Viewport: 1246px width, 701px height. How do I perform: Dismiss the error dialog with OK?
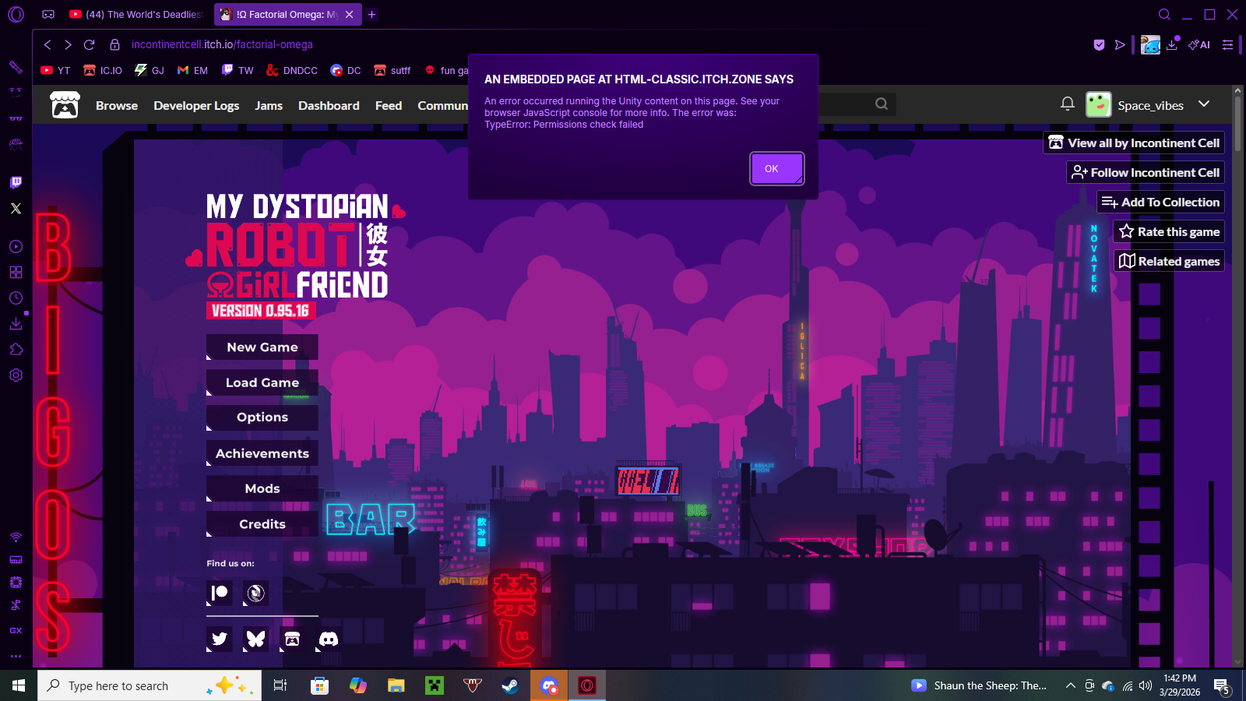[776, 168]
